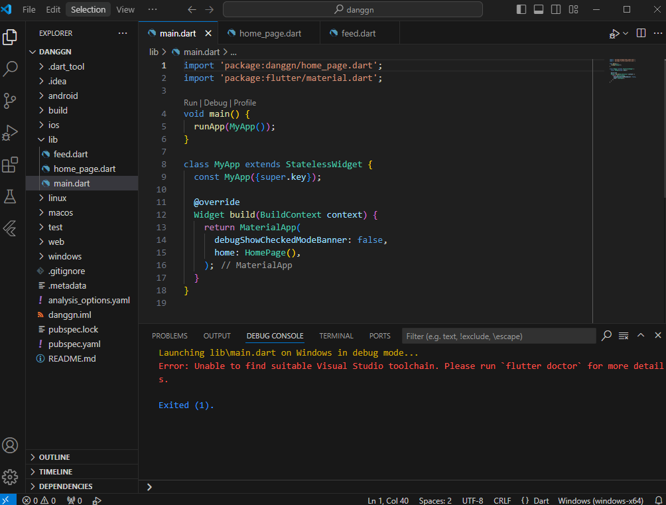The height and width of the screenshot is (505, 666).
Task: Open the menu bar overflow ellipsis
Action: tap(153, 9)
